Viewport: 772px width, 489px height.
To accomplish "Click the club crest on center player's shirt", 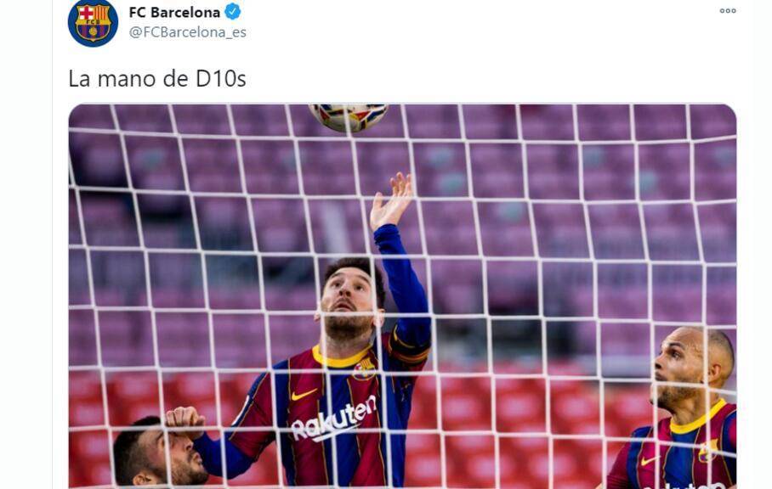I will point(364,369).
